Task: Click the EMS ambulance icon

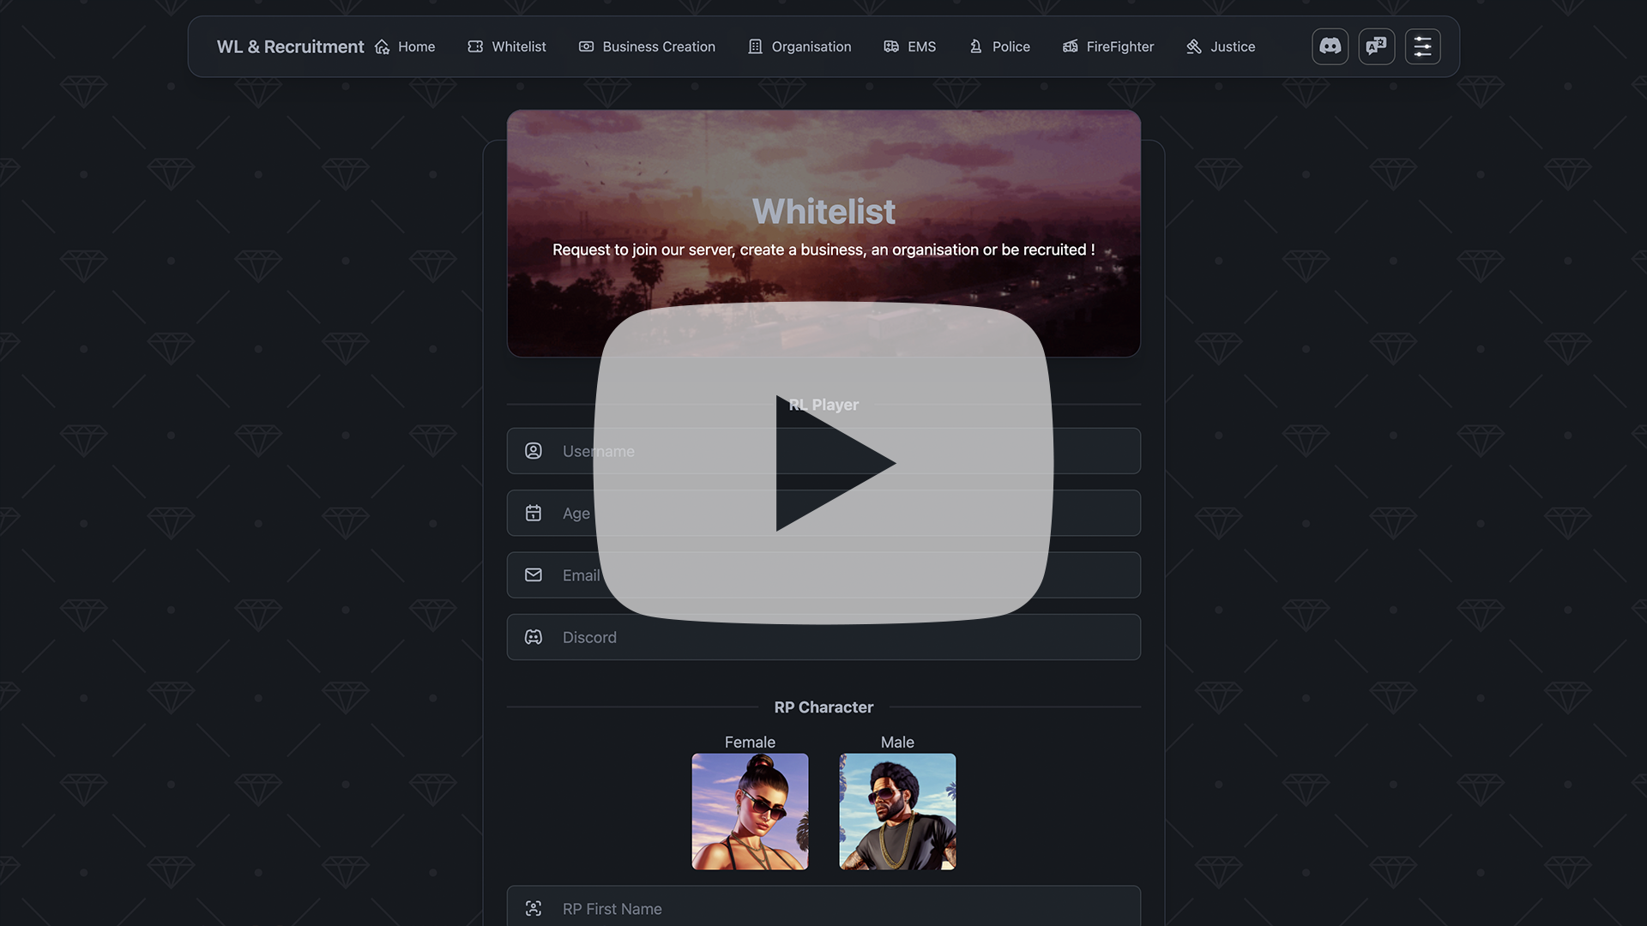Action: coord(892,46)
